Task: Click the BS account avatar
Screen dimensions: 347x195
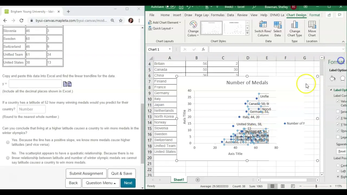Action: [294, 7]
